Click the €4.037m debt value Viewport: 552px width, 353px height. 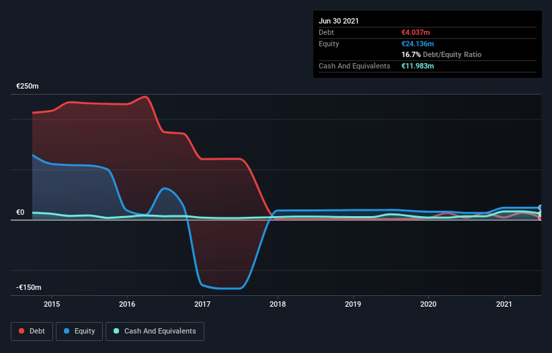pos(416,32)
